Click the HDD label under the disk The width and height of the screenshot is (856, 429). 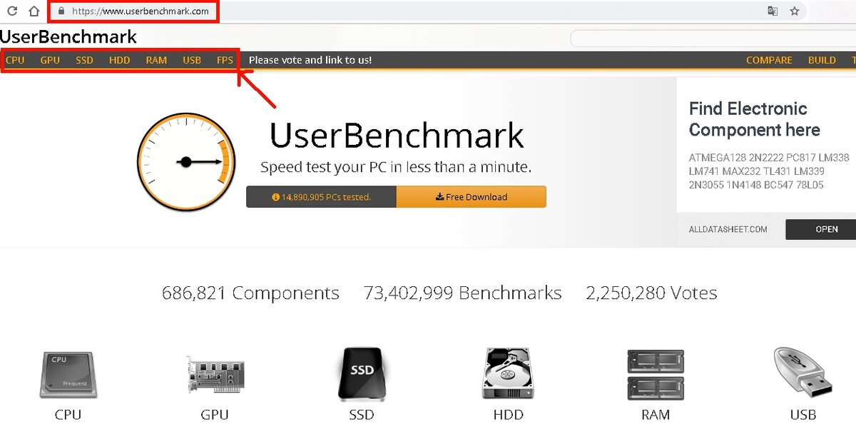(508, 415)
